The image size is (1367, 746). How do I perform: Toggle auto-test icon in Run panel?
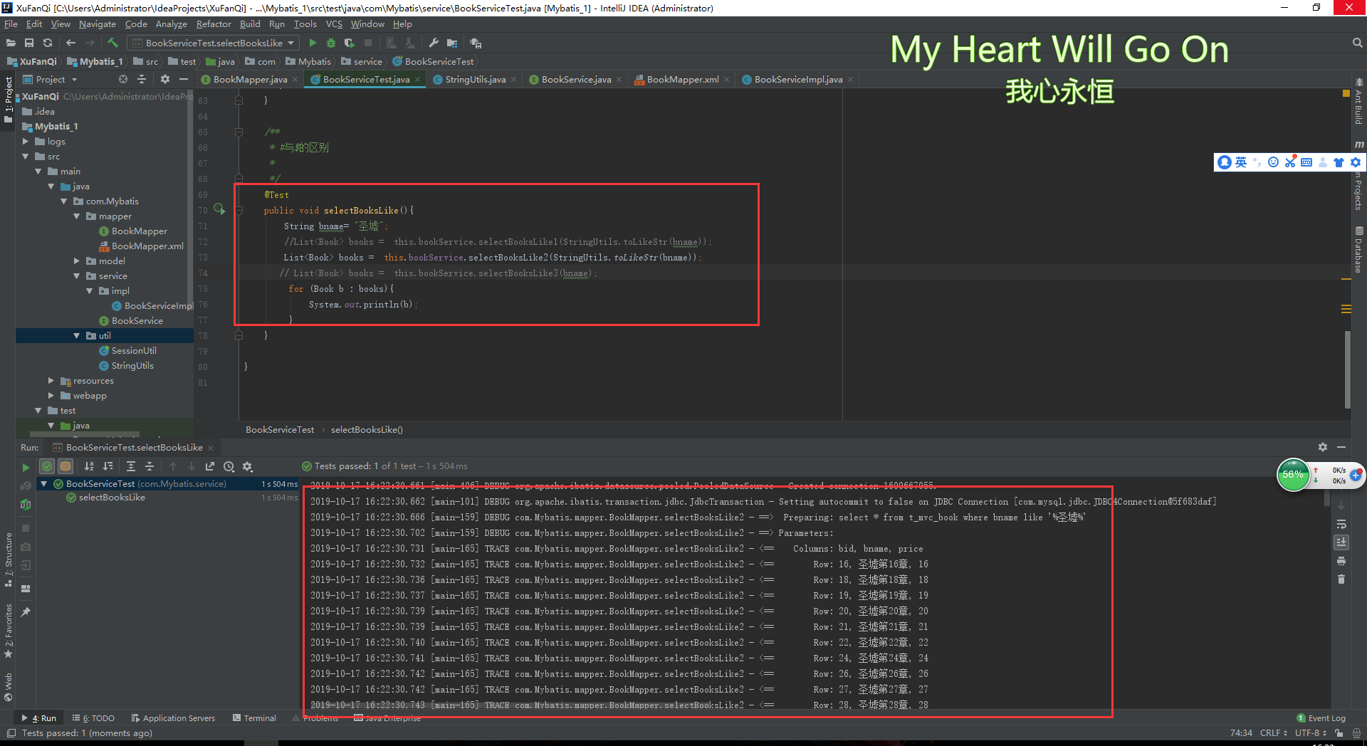(x=26, y=505)
